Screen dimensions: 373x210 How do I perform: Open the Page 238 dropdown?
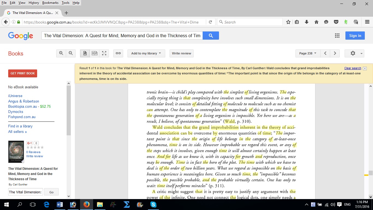coord(308,53)
